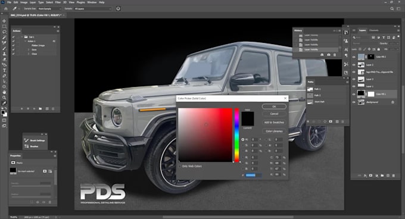The width and height of the screenshot is (405, 219).
Task: Filter layers by pixel layers icon
Action: pos(373,37)
